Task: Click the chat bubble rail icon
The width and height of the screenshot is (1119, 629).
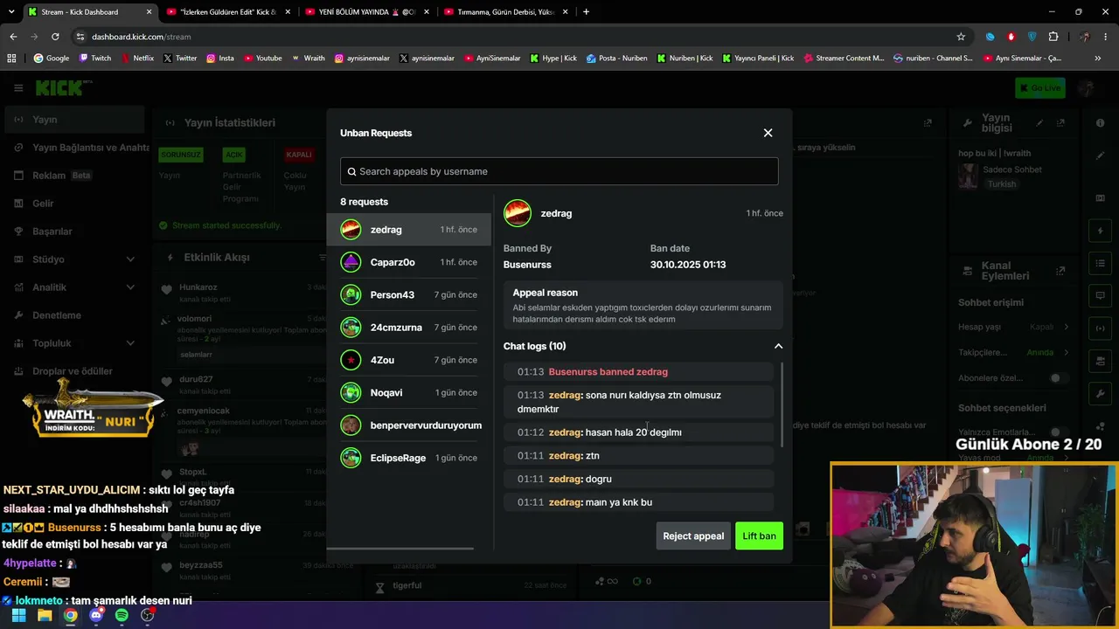Action: [x=1100, y=296]
